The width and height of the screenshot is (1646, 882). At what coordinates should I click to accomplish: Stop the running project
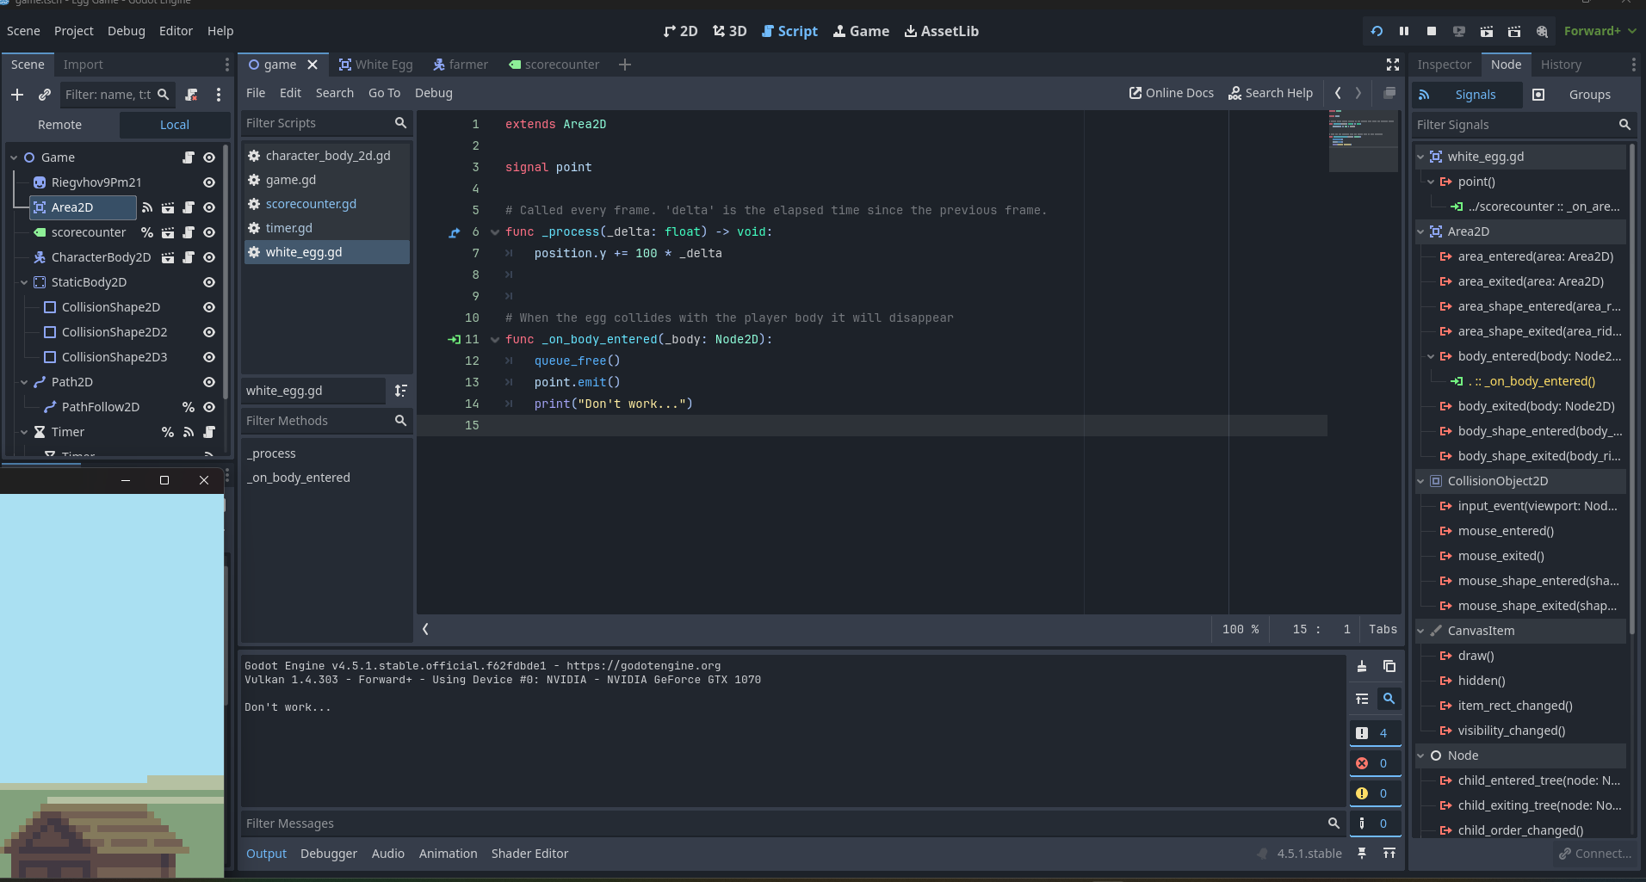(x=1432, y=31)
